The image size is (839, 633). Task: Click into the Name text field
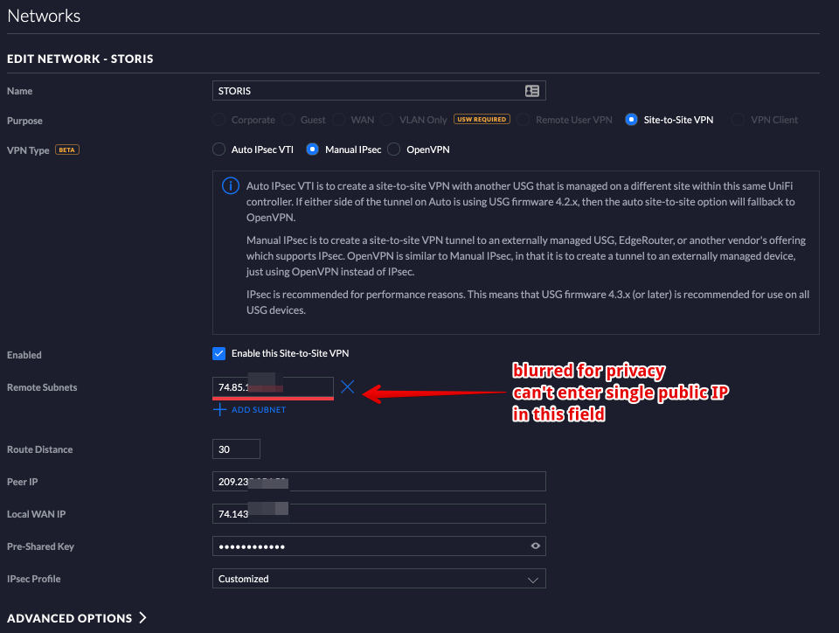coord(367,91)
